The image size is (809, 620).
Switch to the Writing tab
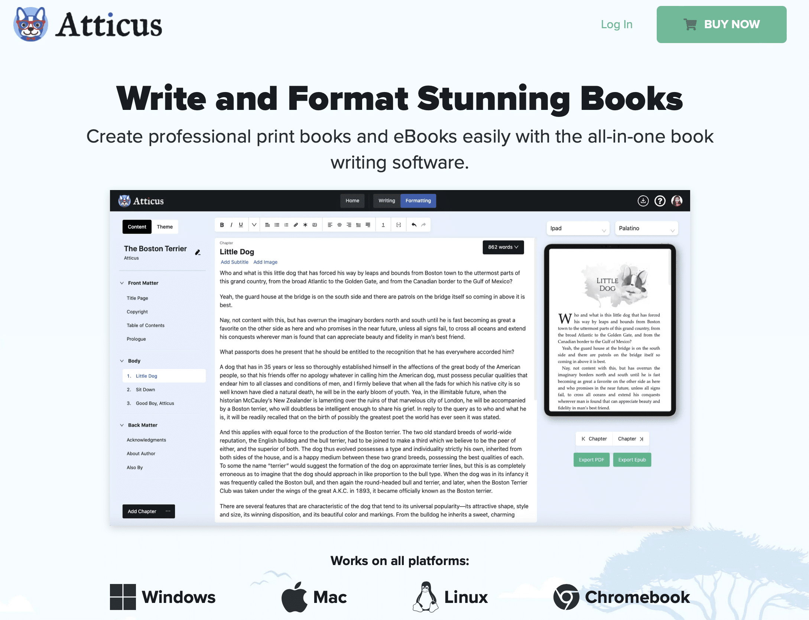386,200
